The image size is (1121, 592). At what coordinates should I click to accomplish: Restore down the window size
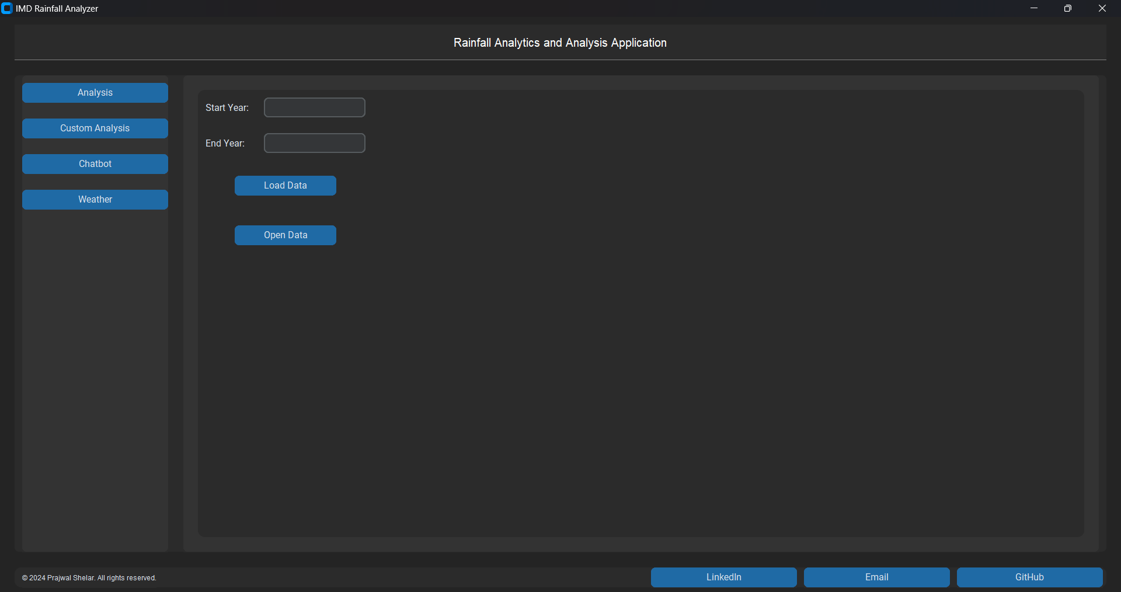(x=1068, y=8)
